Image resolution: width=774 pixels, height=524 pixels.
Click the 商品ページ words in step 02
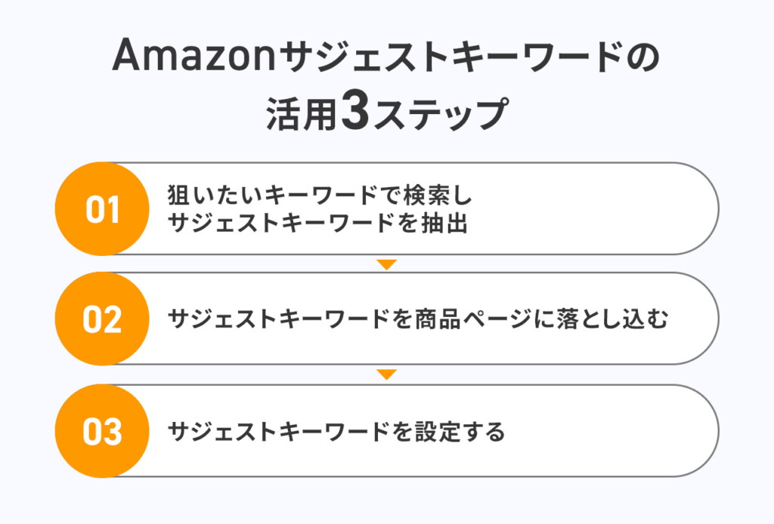coord(473,319)
